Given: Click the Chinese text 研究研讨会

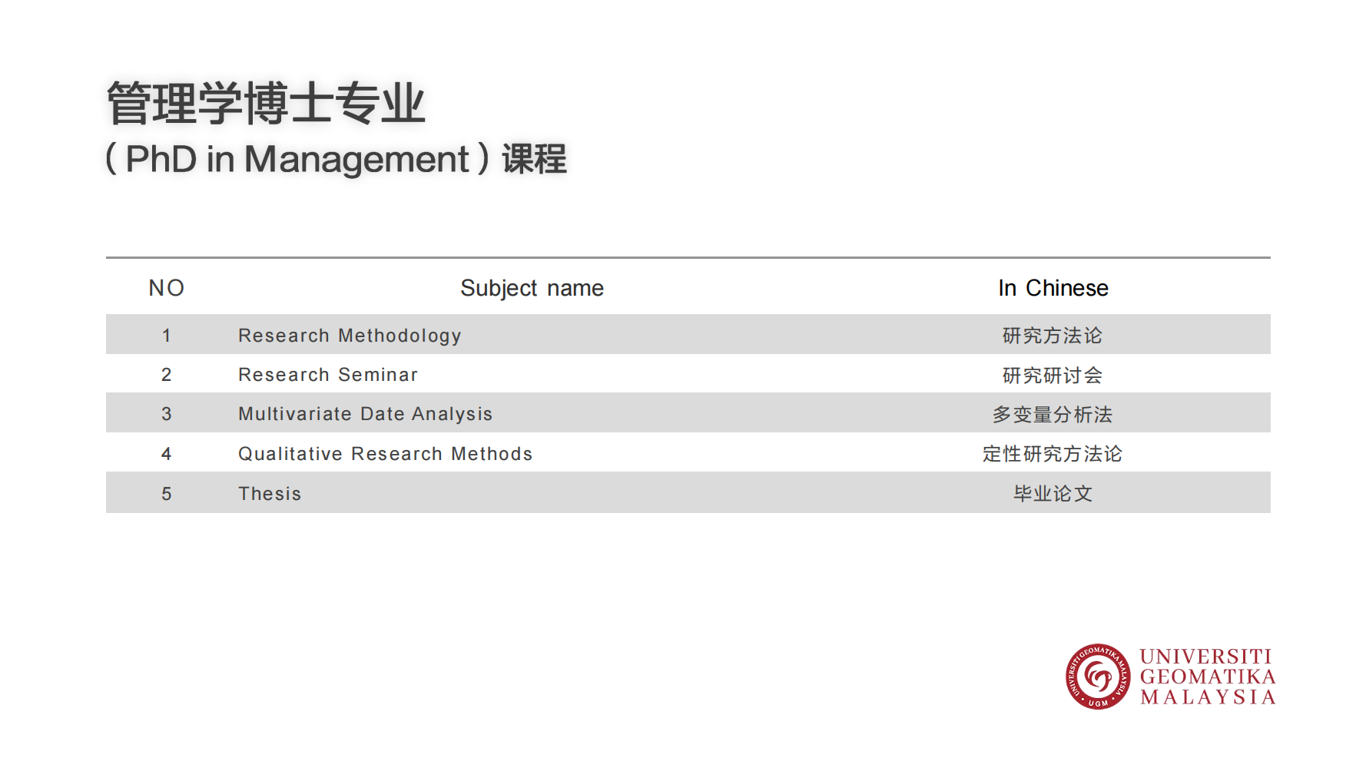Looking at the screenshot, I should point(1053,376).
